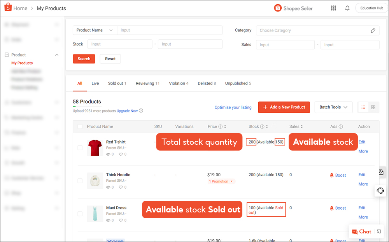Click the Boost rocket icon for Maxi Dress
Viewport: 389px width, 242px height.
click(x=332, y=208)
